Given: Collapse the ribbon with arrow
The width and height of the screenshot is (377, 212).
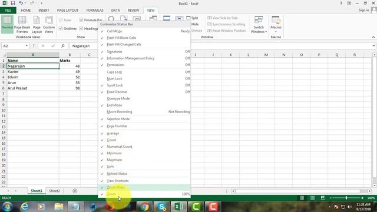Looking at the screenshot, I should pyautogui.click(x=373, y=37).
